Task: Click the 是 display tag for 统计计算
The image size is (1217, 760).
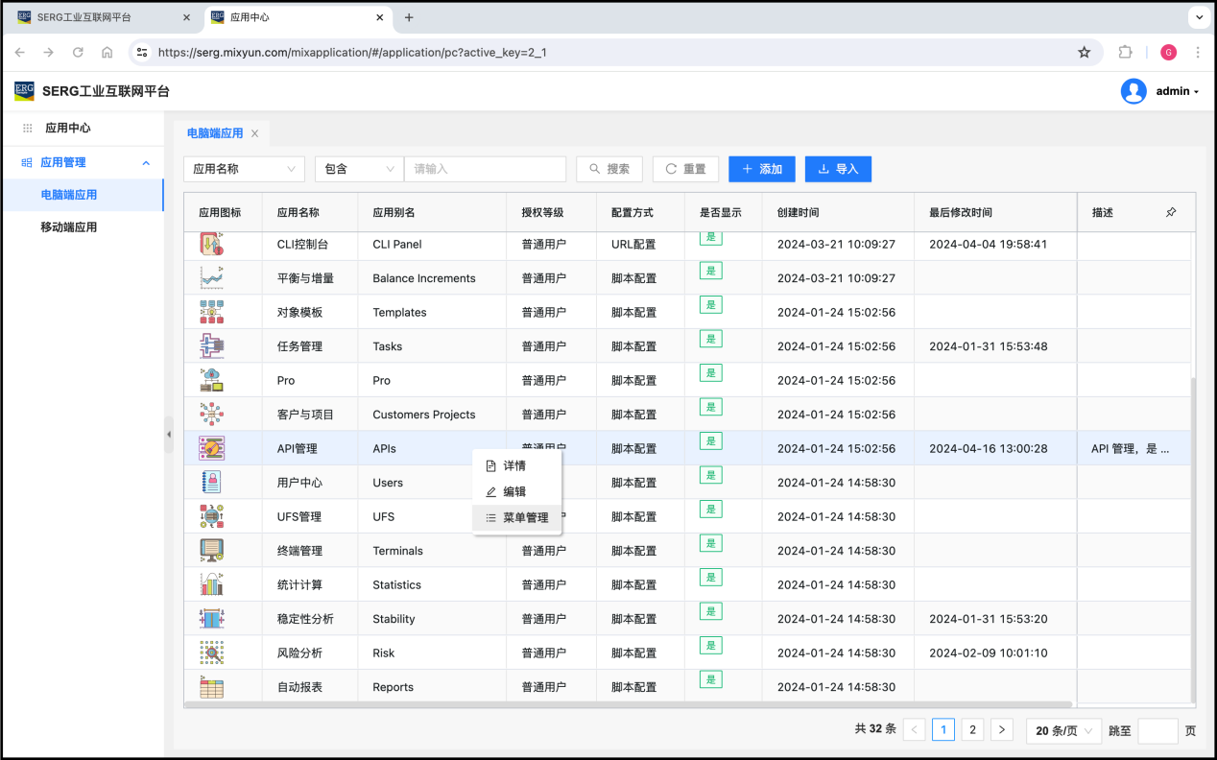Action: coord(710,578)
